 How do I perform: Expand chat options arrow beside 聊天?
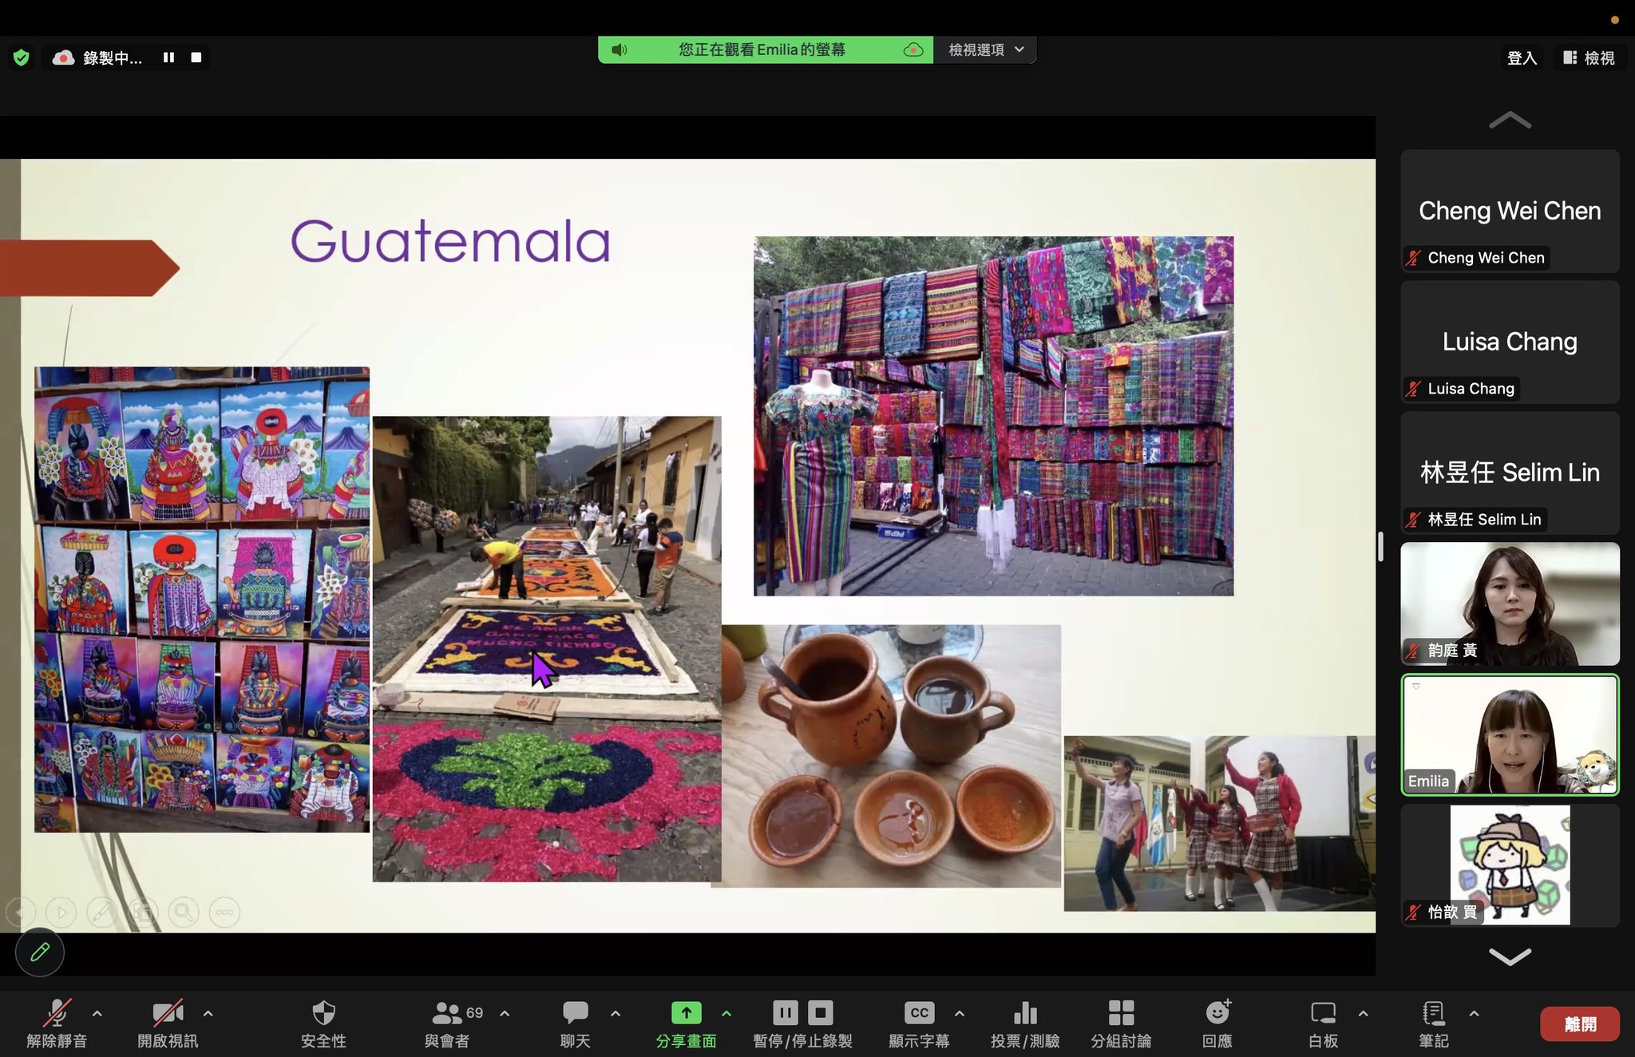pyautogui.click(x=616, y=1013)
